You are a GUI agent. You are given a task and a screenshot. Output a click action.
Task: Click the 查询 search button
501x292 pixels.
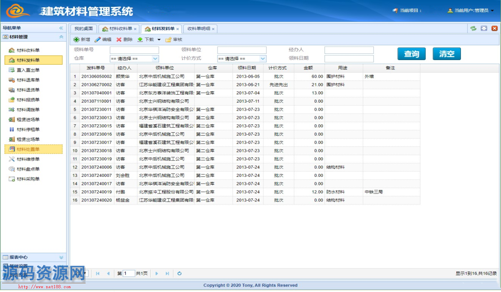coord(411,54)
